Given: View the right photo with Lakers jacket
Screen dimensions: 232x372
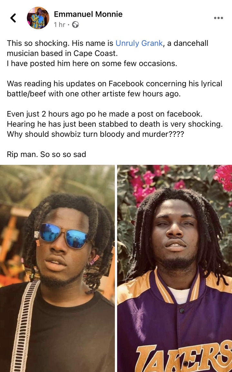Looking at the screenshot, I should click(x=175, y=268).
